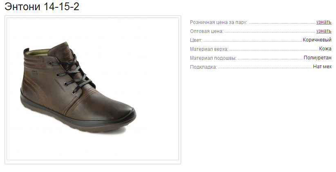The height and width of the screenshot is (172, 336).
Task: Click the boot's heel pull tab
Action: click(x=26, y=50)
